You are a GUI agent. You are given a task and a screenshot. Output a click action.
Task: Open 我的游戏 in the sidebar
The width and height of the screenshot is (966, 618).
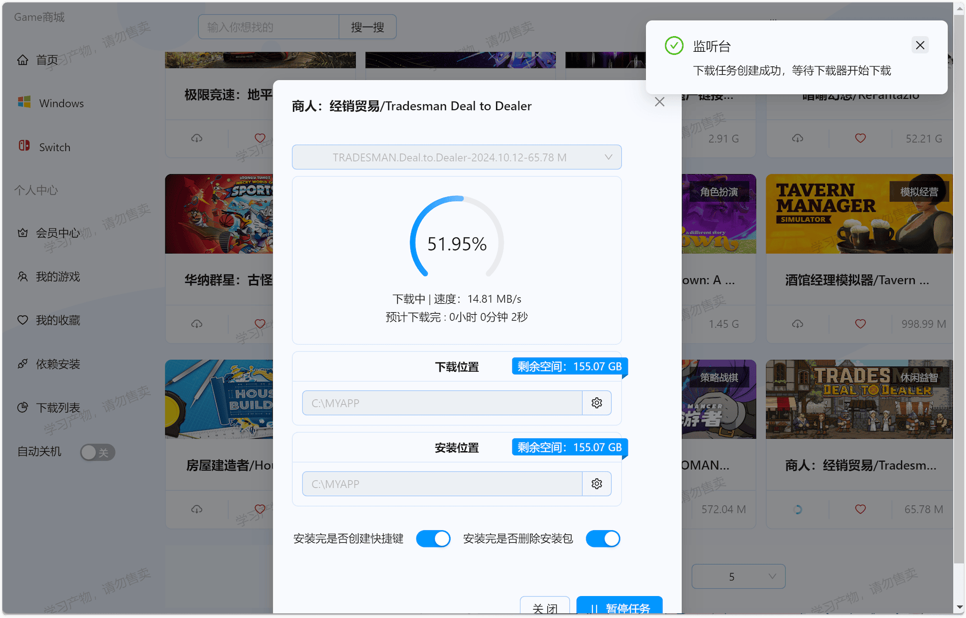58,277
